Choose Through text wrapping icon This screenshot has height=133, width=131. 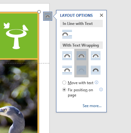96,56
